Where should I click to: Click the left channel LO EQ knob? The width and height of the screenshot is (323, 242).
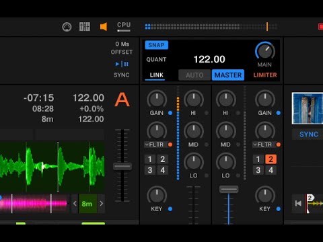(x=194, y=161)
